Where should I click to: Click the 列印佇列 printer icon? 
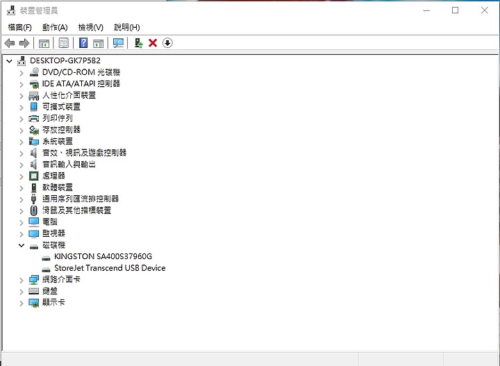pyautogui.click(x=34, y=119)
